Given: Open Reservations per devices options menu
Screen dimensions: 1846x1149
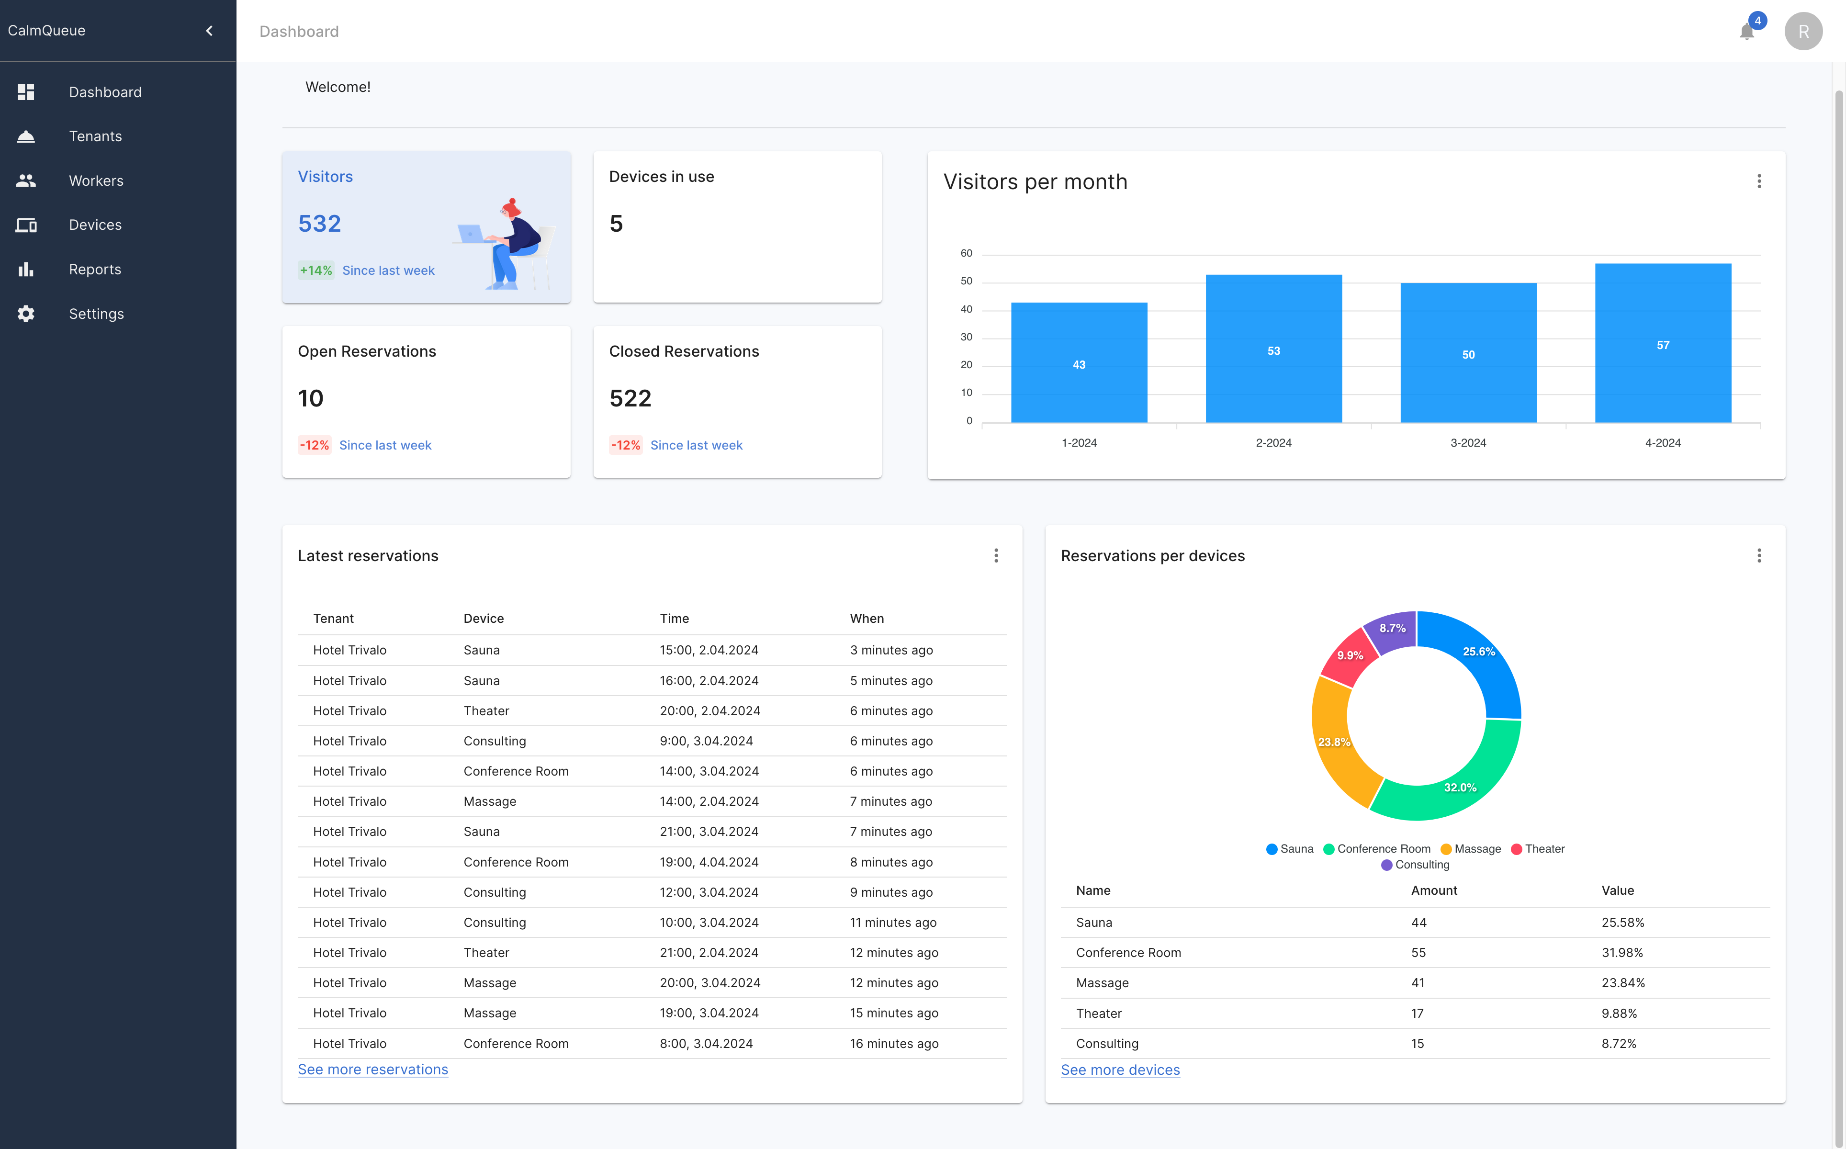Looking at the screenshot, I should tap(1759, 555).
